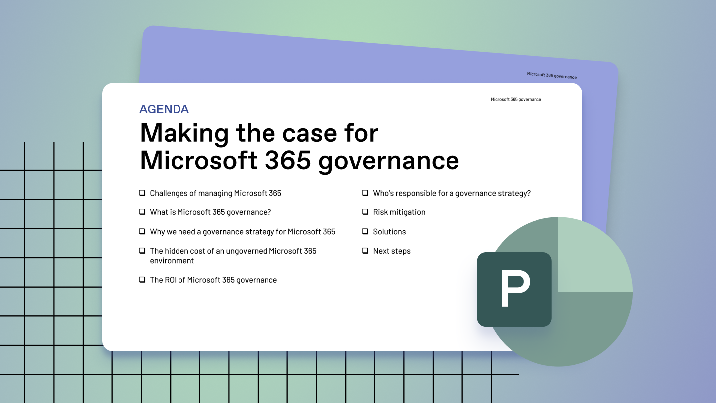Click the 'Solutions' agenda item text
716x403 pixels.
tap(389, 232)
